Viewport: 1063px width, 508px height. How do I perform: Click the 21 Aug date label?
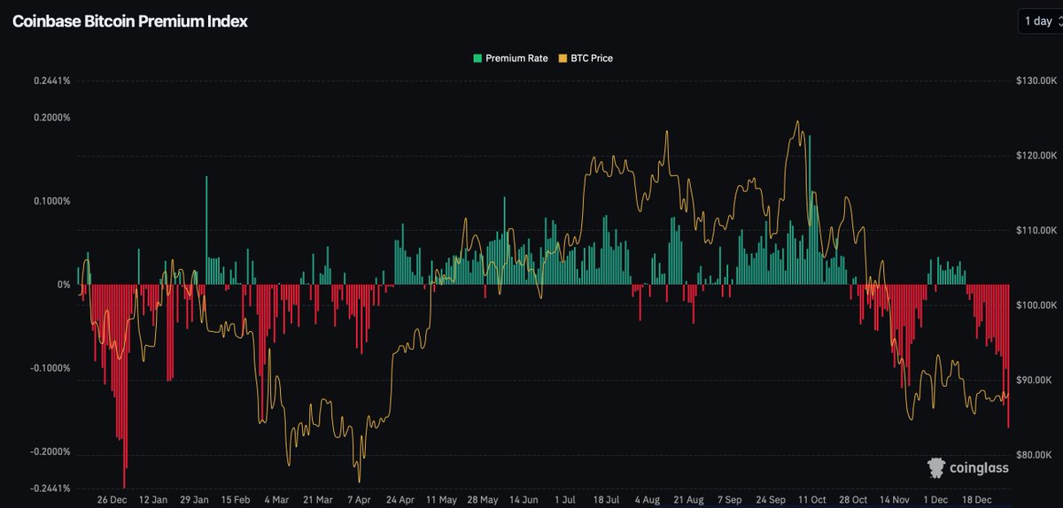click(689, 500)
